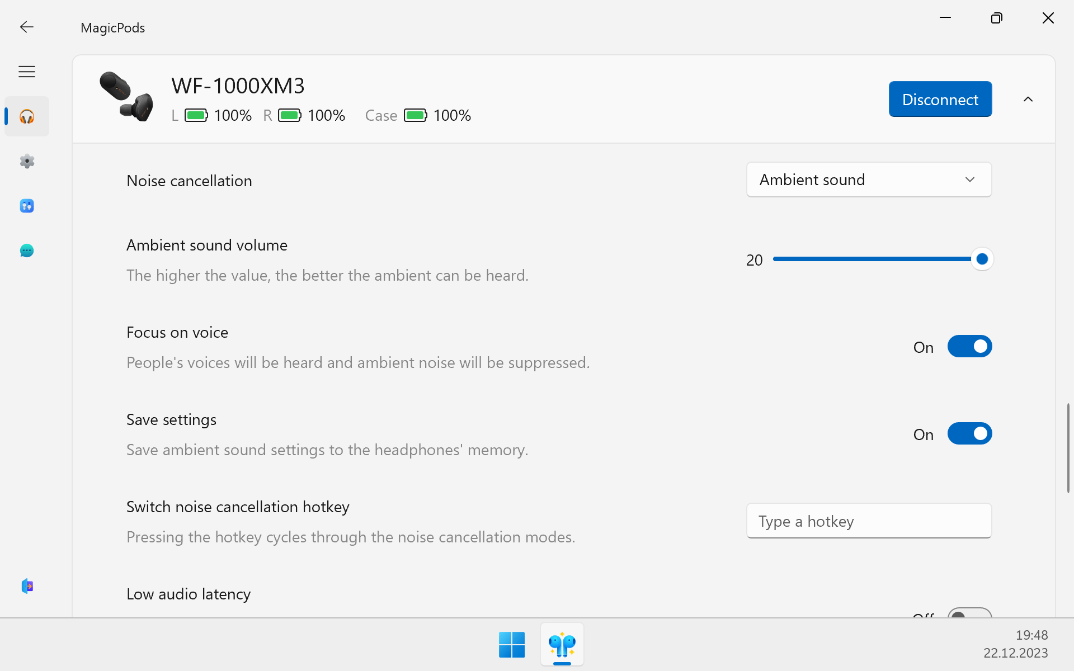
Task: Open the Windows Start button
Action: coord(511,645)
